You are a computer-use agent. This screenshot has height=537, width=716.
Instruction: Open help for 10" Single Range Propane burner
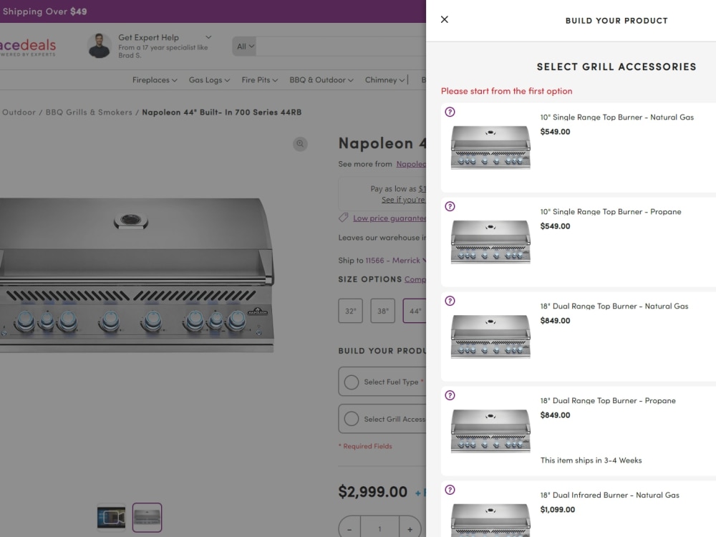click(450, 206)
